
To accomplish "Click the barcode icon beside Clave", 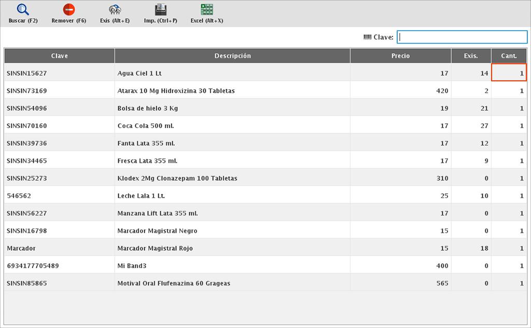I will [367, 37].
